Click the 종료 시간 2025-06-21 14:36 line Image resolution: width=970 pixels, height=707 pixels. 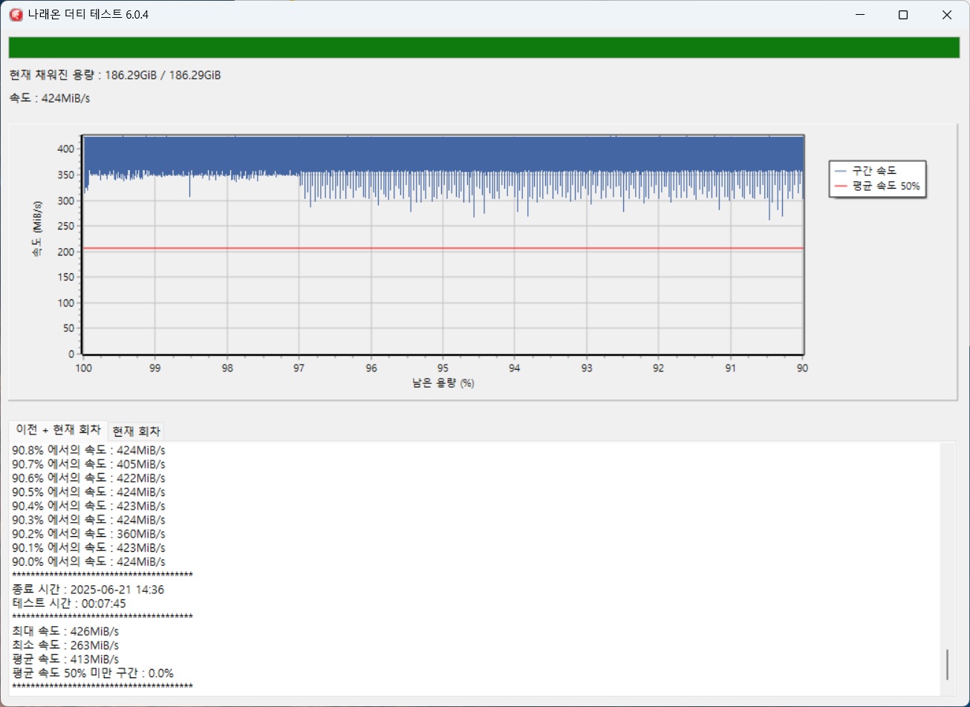point(88,590)
